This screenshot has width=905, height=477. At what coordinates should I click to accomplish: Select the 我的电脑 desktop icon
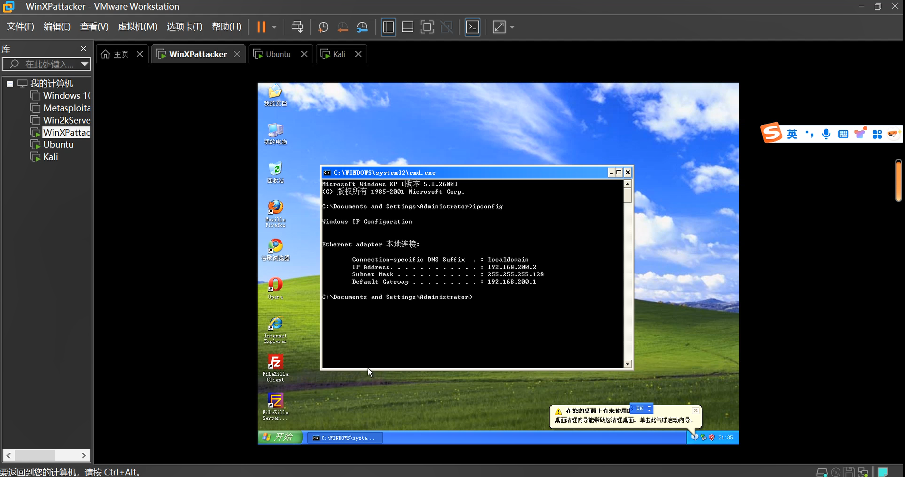coord(275,134)
